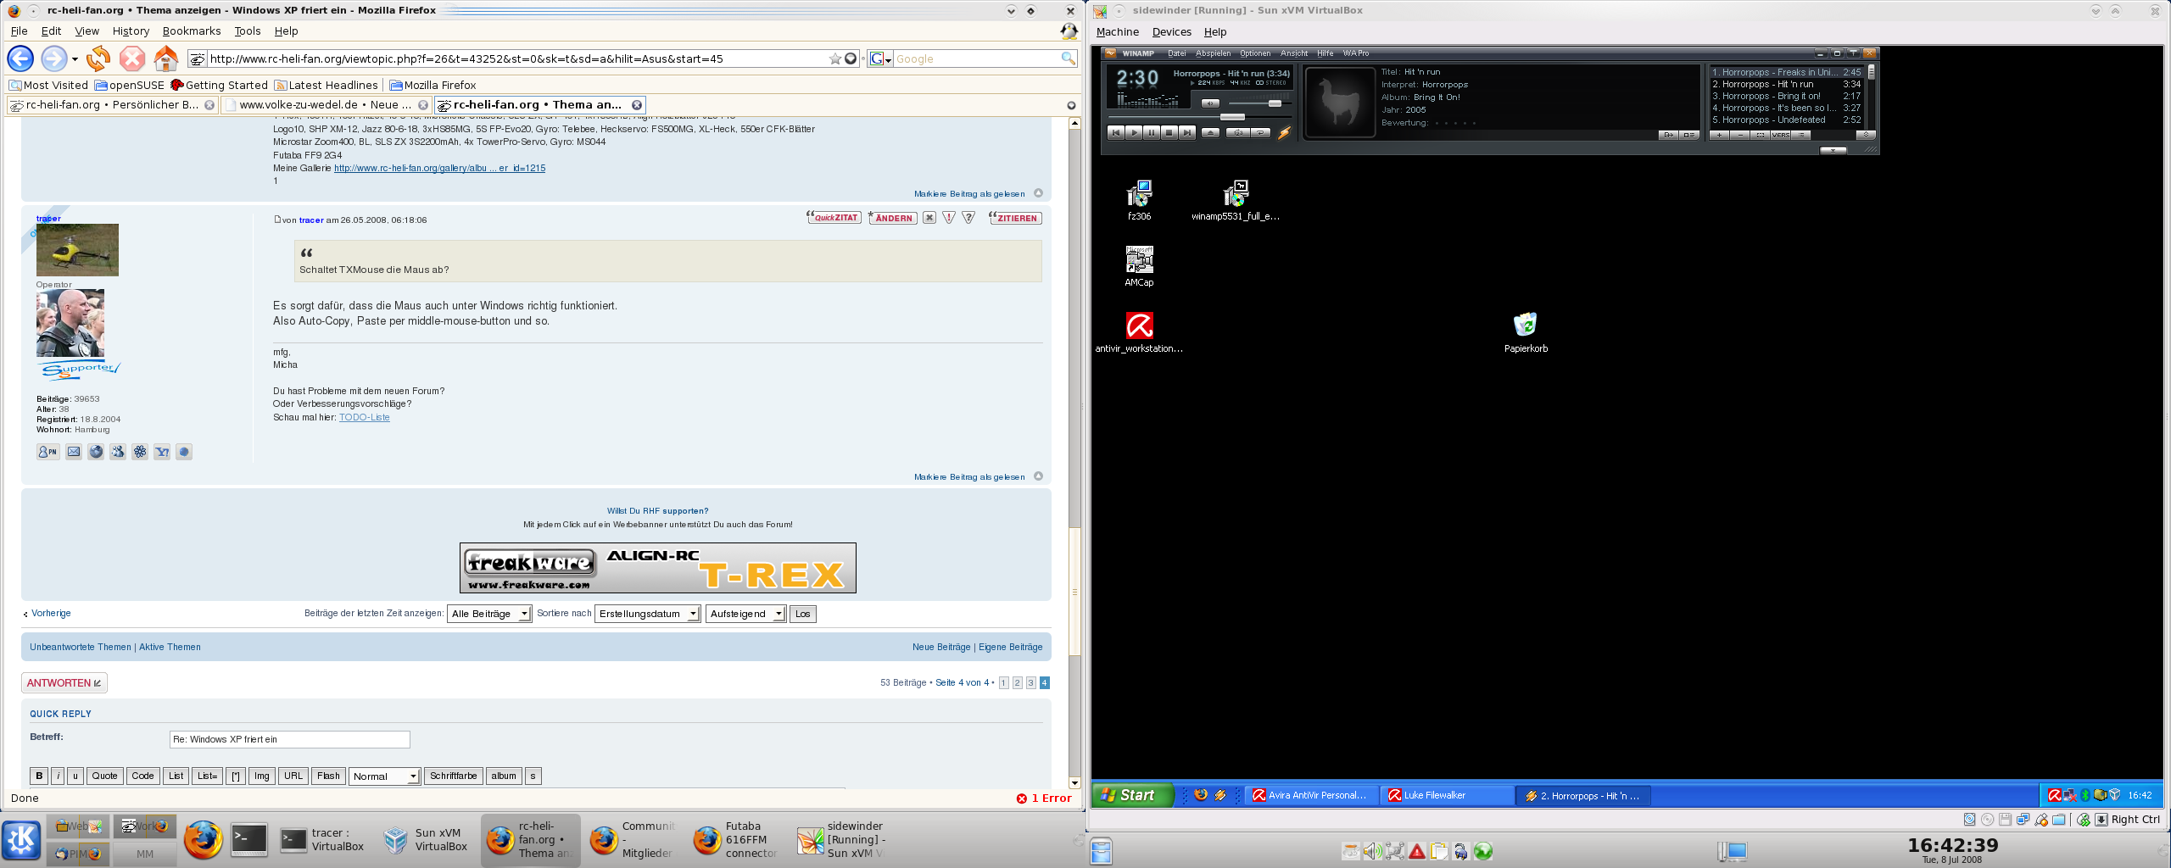Image resolution: width=2171 pixels, height=868 pixels.
Task: Select playlist track 5 Horrorpops - Undefeated
Action: 1786,120
